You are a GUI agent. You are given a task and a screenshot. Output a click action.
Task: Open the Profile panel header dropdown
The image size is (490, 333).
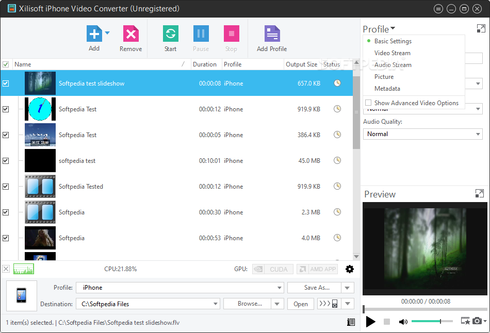393,28
